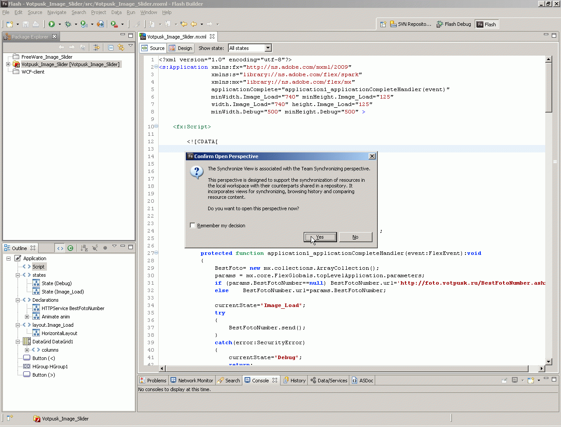The height and width of the screenshot is (427, 561).
Task: Switch to the Flash Debug perspective
Action: 454,25
